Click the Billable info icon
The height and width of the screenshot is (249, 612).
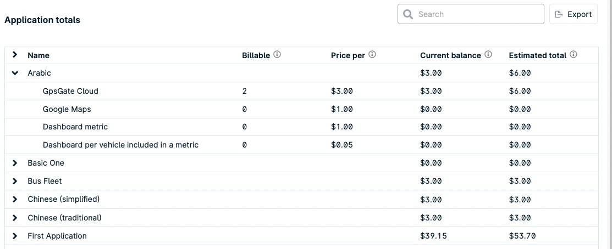click(277, 54)
